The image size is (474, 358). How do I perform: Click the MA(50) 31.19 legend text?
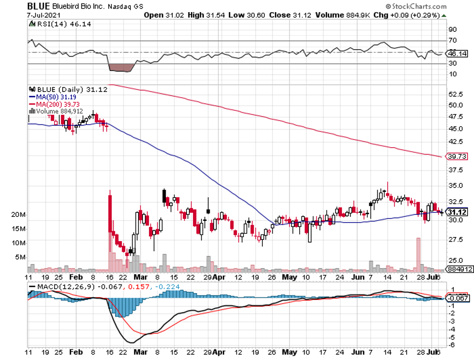[x=56, y=97]
